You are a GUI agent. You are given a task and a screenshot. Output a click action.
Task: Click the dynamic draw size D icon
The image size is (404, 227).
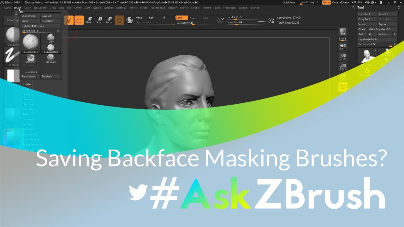tap(271, 20)
